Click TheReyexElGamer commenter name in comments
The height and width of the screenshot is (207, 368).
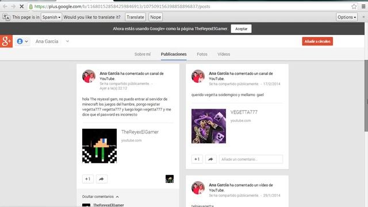point(109,205)
